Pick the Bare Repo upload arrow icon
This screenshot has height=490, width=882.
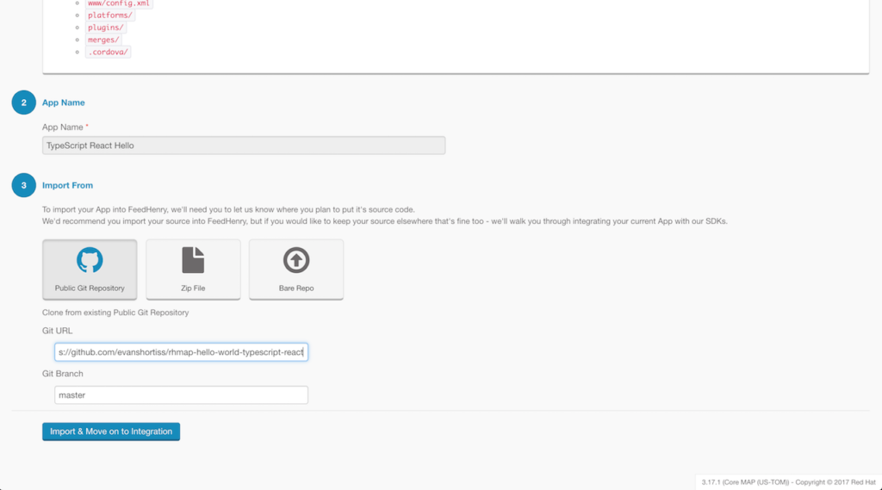point(296,260)
